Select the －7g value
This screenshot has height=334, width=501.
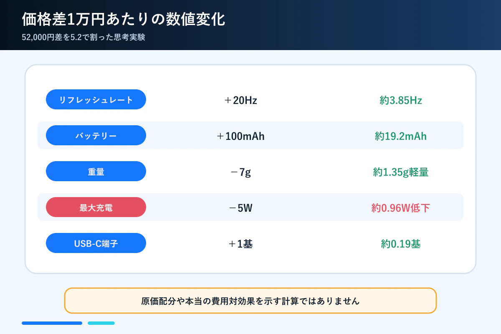[x=240, y=172]
